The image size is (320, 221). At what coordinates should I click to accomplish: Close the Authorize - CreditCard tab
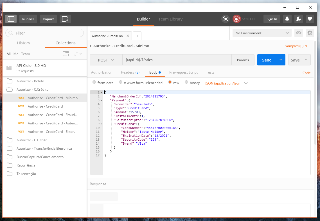(128, 36)
